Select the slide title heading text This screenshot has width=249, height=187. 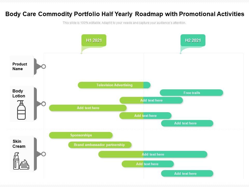tap(125, 14)
